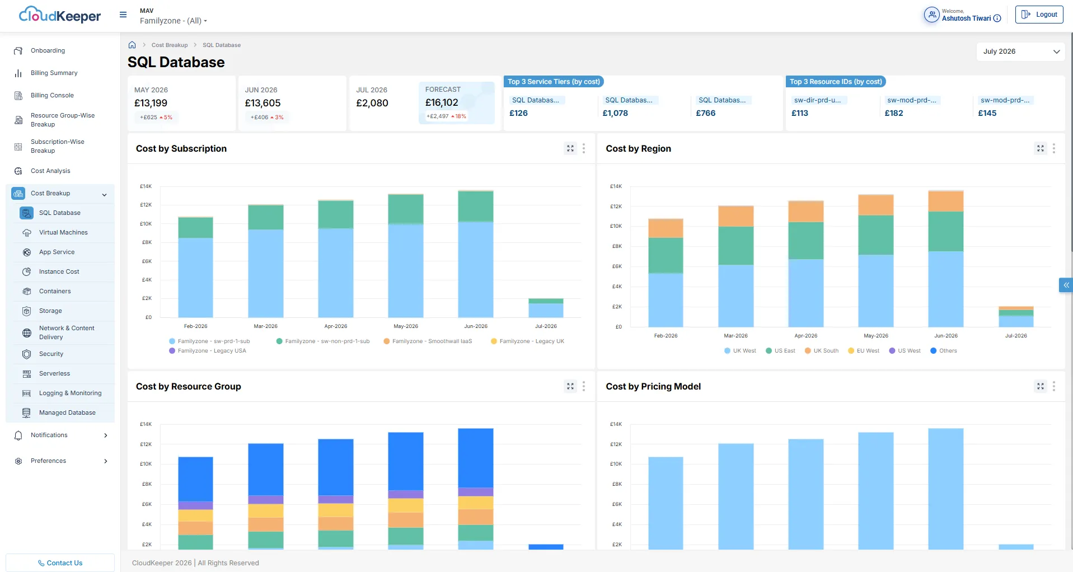The width and height of the screenshot is (1073, 572).
Task: Click the Virtual Machines icon
Action: [26, 233]
